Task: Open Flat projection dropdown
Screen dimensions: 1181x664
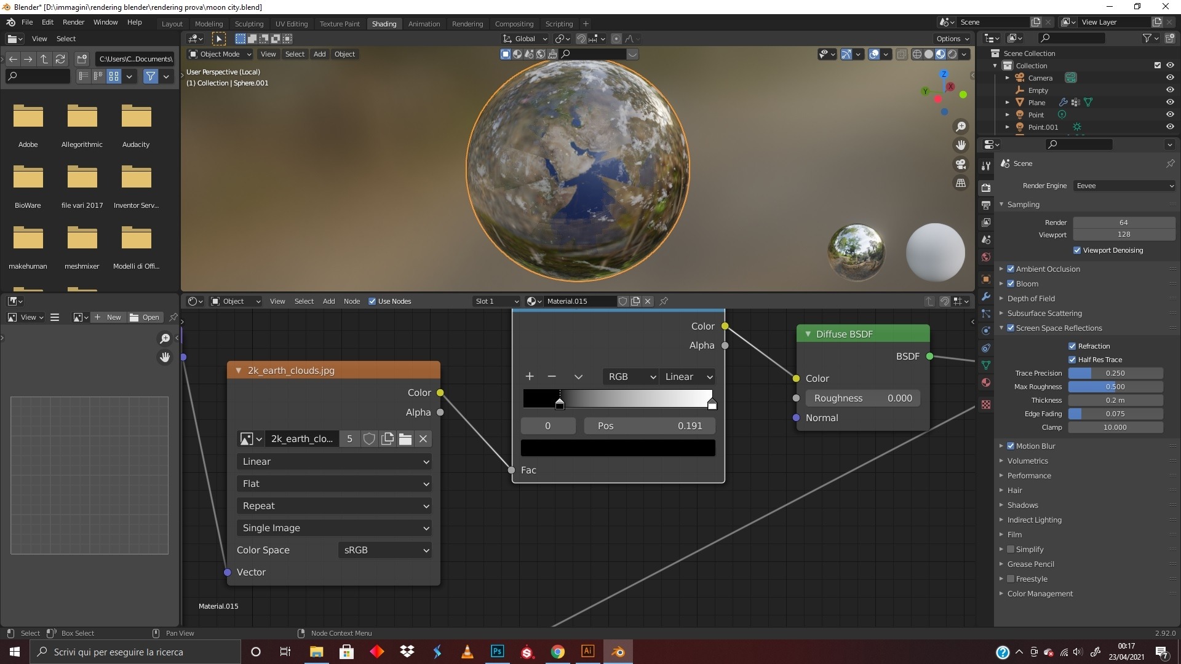Action: (334, 483)
